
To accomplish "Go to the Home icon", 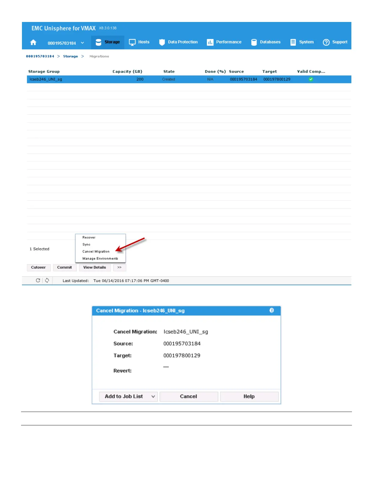I will [x=33, y=42].
